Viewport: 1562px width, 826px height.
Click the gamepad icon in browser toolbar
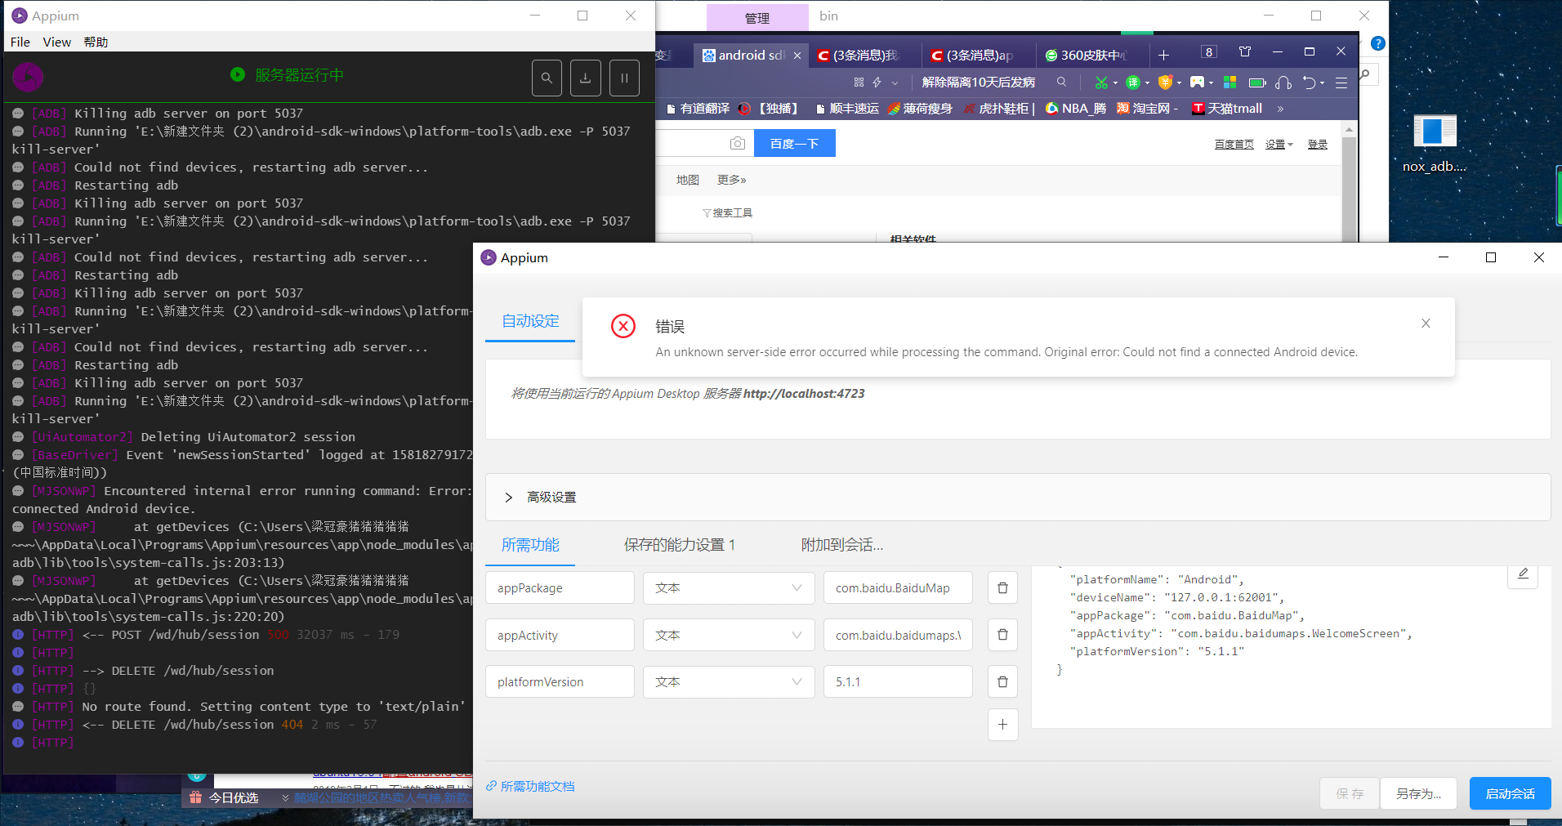click(x=1197, y=83)
